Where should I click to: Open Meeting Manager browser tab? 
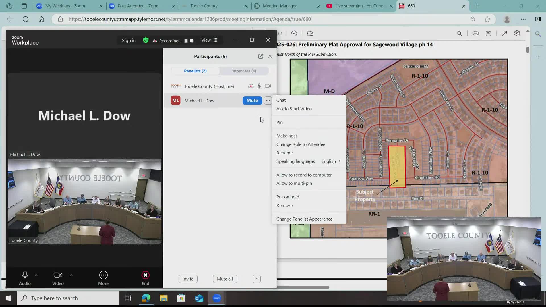coord(287,6)
